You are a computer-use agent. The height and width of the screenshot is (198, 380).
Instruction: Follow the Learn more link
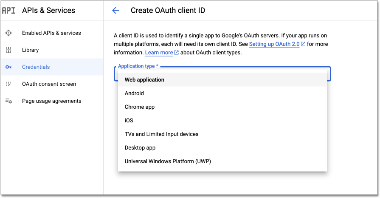point(159,53)
